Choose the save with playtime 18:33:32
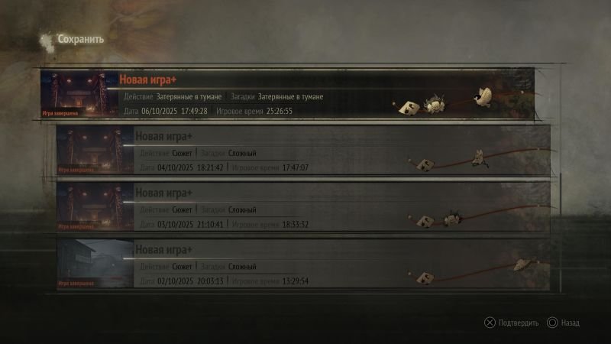The width and height of the screenshot is (611, 344). tap(303, 207)
